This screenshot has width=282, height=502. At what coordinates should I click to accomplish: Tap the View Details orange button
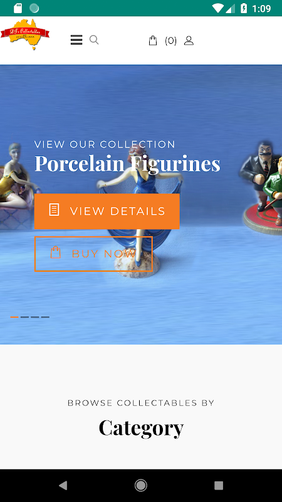click(107, 211)
